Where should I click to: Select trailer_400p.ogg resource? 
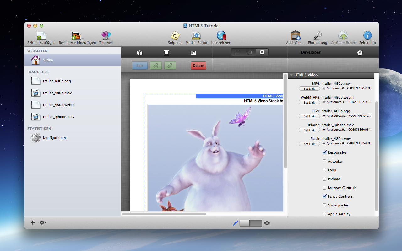[x=73, y=81]
